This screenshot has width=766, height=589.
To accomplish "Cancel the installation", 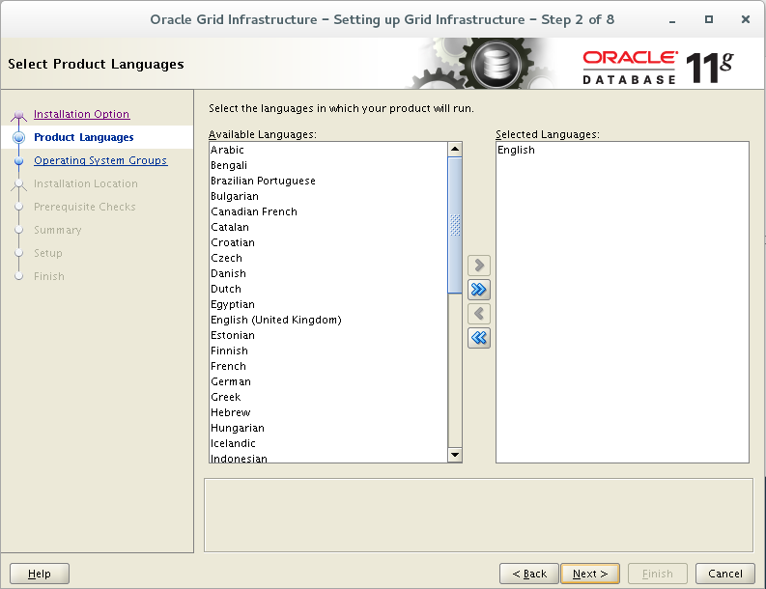I will pyautogui.click(x=725, y=574).
